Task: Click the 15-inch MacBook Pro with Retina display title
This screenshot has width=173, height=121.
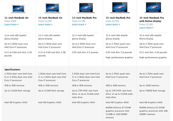Action: 153,19
